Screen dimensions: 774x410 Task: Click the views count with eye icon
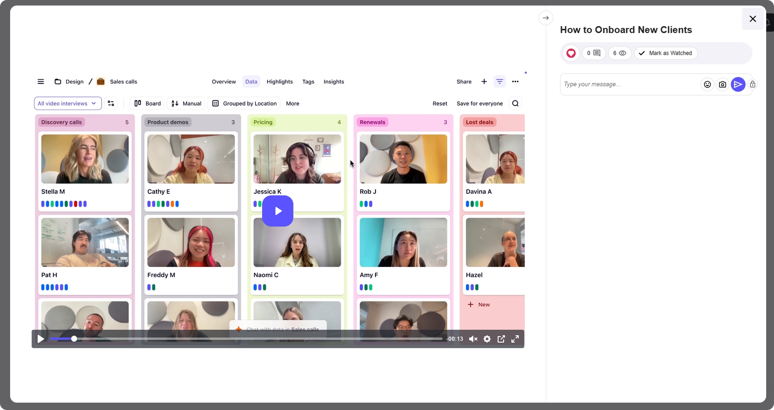(619, 53)
